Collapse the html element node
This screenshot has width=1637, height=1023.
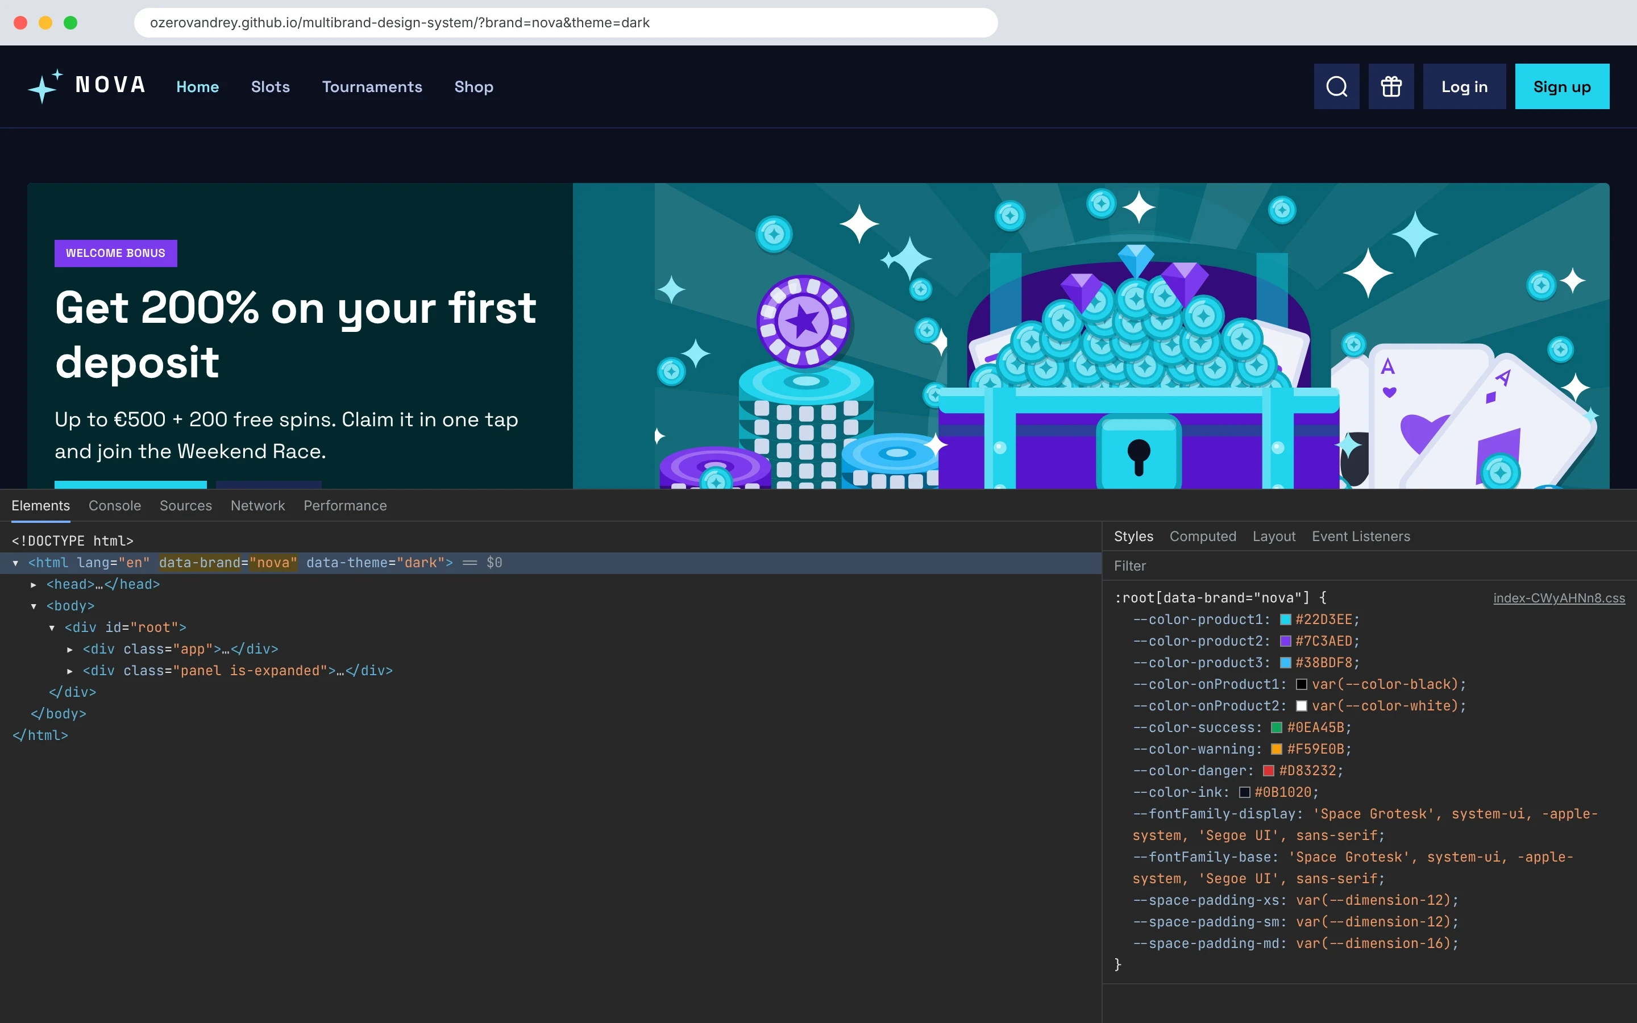(15, 563)
